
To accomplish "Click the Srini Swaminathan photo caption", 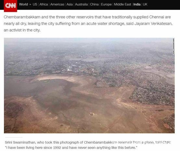I will pyautogui.click(x=88, y=145).
